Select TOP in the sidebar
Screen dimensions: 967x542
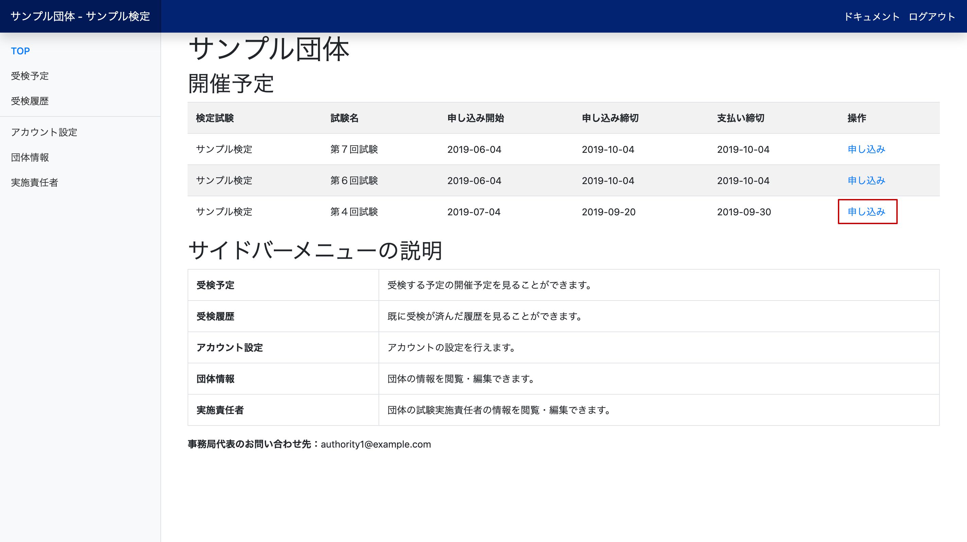[x=20, y=51]
